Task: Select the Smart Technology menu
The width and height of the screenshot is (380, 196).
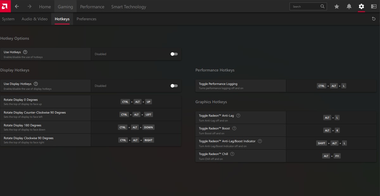Action: pos(129,7)
